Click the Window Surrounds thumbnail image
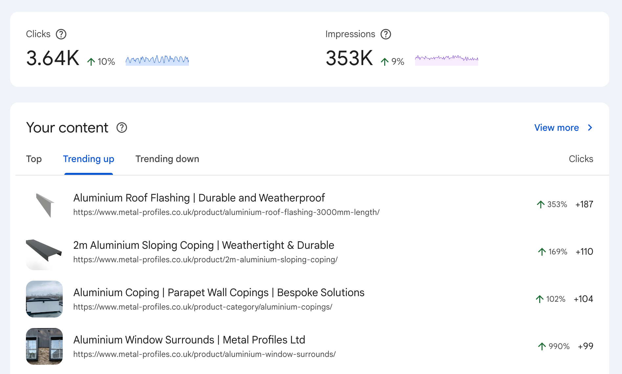 pyautogui.click(x=44, y=346)
